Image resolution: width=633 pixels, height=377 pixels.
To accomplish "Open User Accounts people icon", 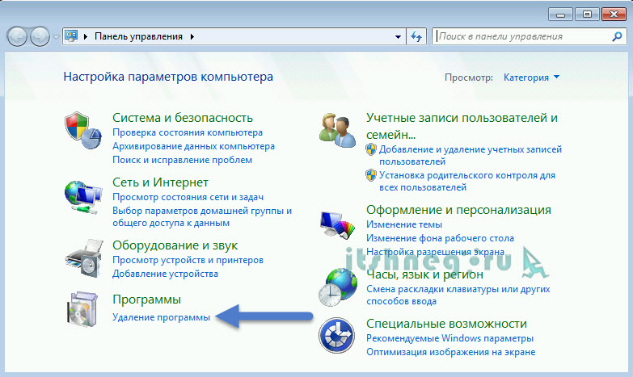I will click(337, 130).
